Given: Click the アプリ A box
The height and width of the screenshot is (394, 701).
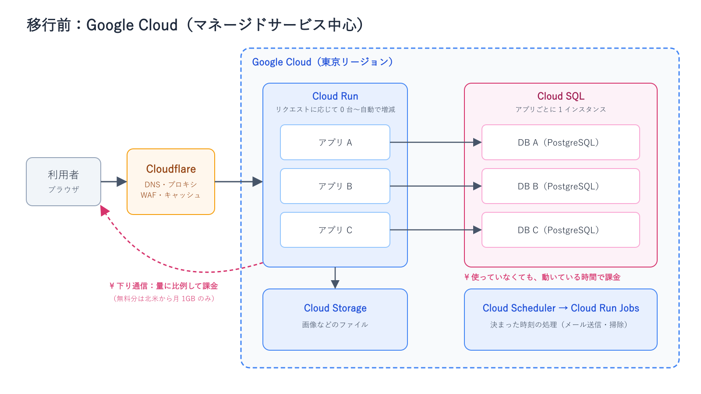Looking at the screenshot, I should [x=335, y=142].
